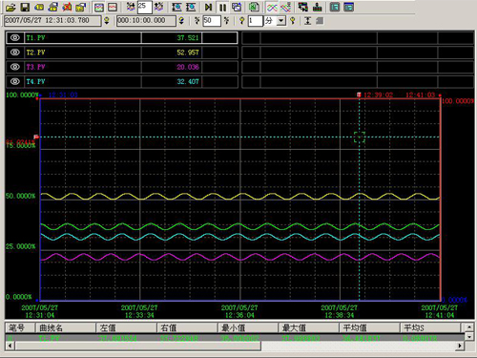Click the Excel export icon
The image size is (477, 358).
254,7
